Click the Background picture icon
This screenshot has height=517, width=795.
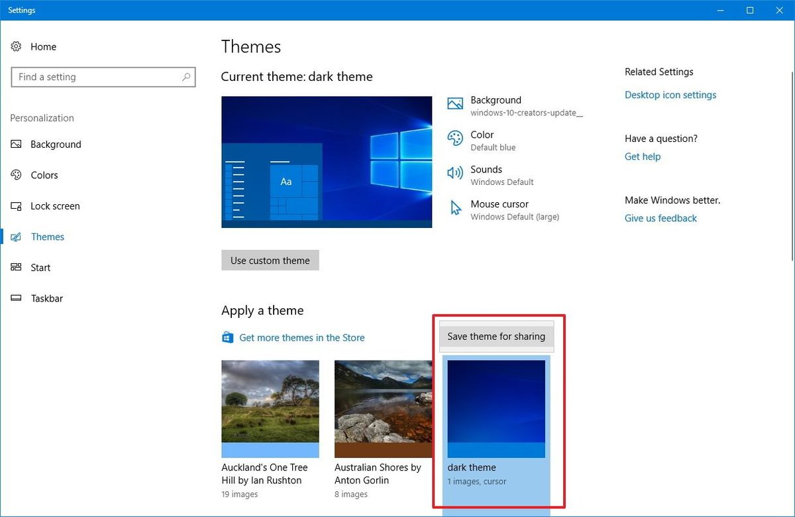[x=454, y=103]
